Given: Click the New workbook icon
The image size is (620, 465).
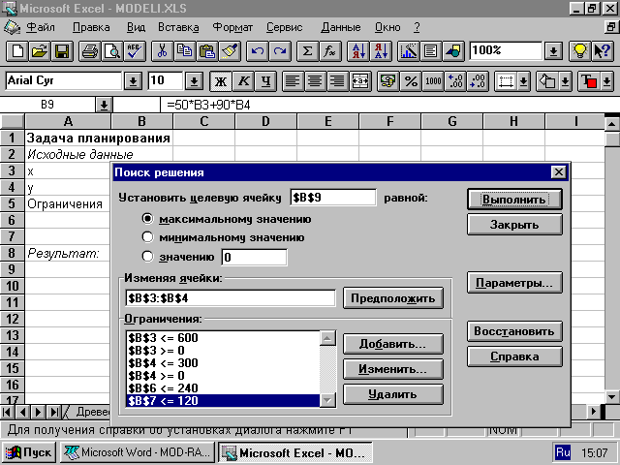Looking at the screenshot, I should (17, 51).
